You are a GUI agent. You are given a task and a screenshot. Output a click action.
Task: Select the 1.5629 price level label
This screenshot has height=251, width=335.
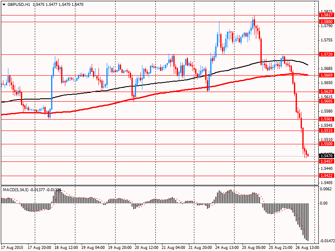[327, 92]
